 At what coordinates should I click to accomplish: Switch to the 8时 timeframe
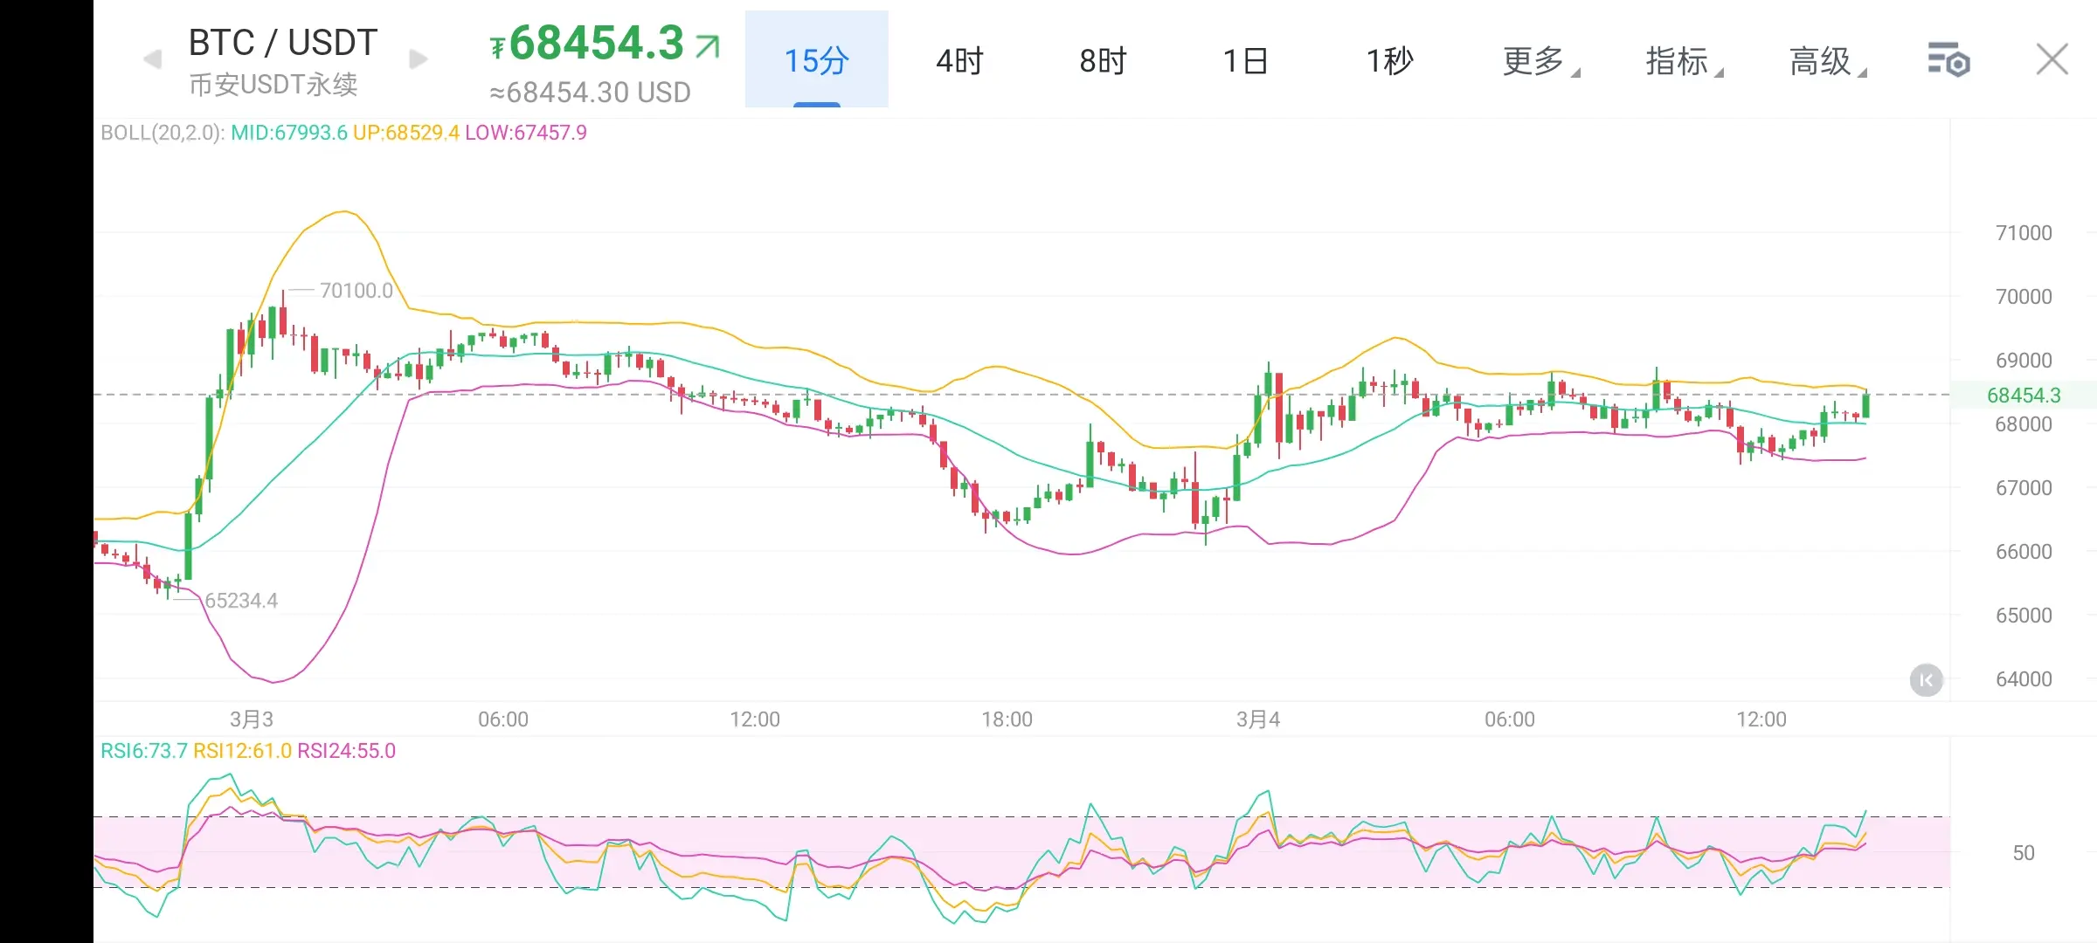[x=1103, y=60]
